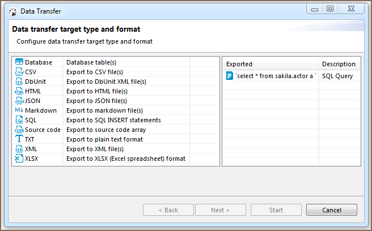Select the XLSX Excel spreadsheet icon
This screenshot has width=372, height=231.
click(19, 159)
